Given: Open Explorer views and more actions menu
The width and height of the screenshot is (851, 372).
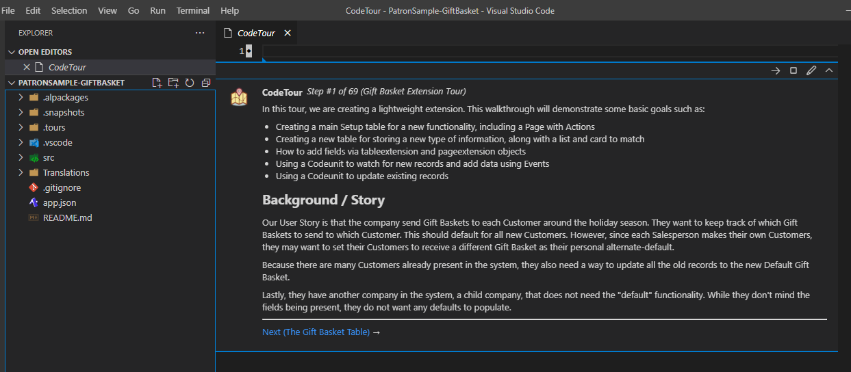Looking at the screenshot, I should (x=200, y=33).
